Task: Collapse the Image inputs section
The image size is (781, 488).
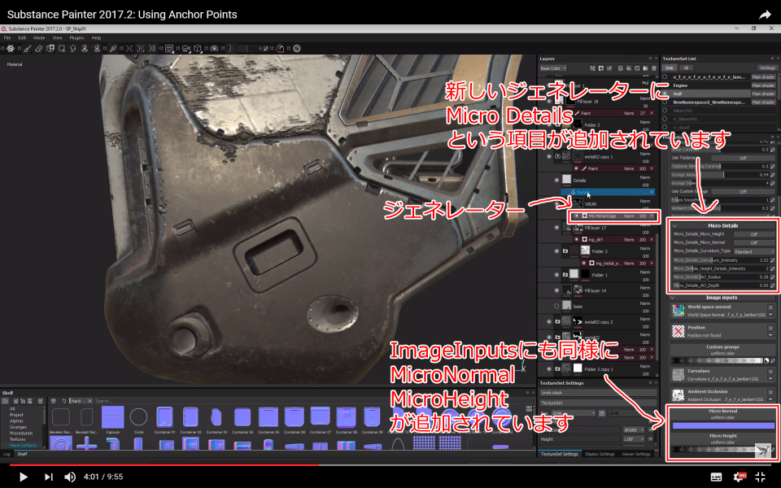Action: click(x=673, y=298)
